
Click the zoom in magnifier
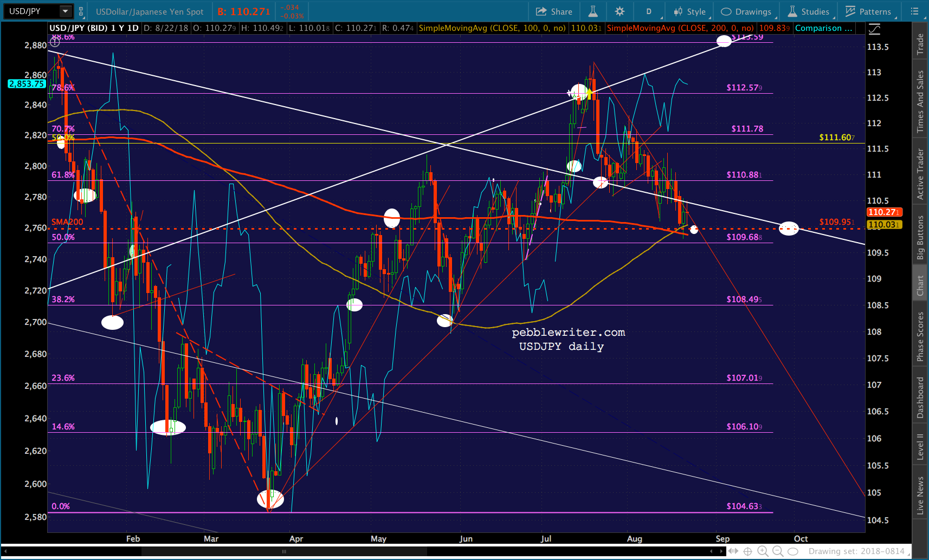coord(763,551)
